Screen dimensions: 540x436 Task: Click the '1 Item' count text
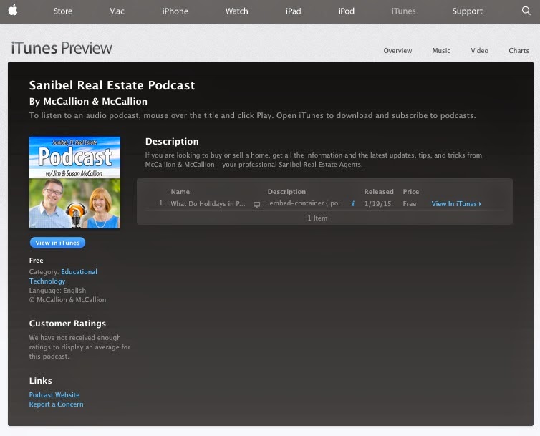coord(317,218)
